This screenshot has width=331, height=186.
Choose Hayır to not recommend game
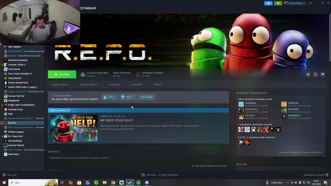click(x=128, y=97)
